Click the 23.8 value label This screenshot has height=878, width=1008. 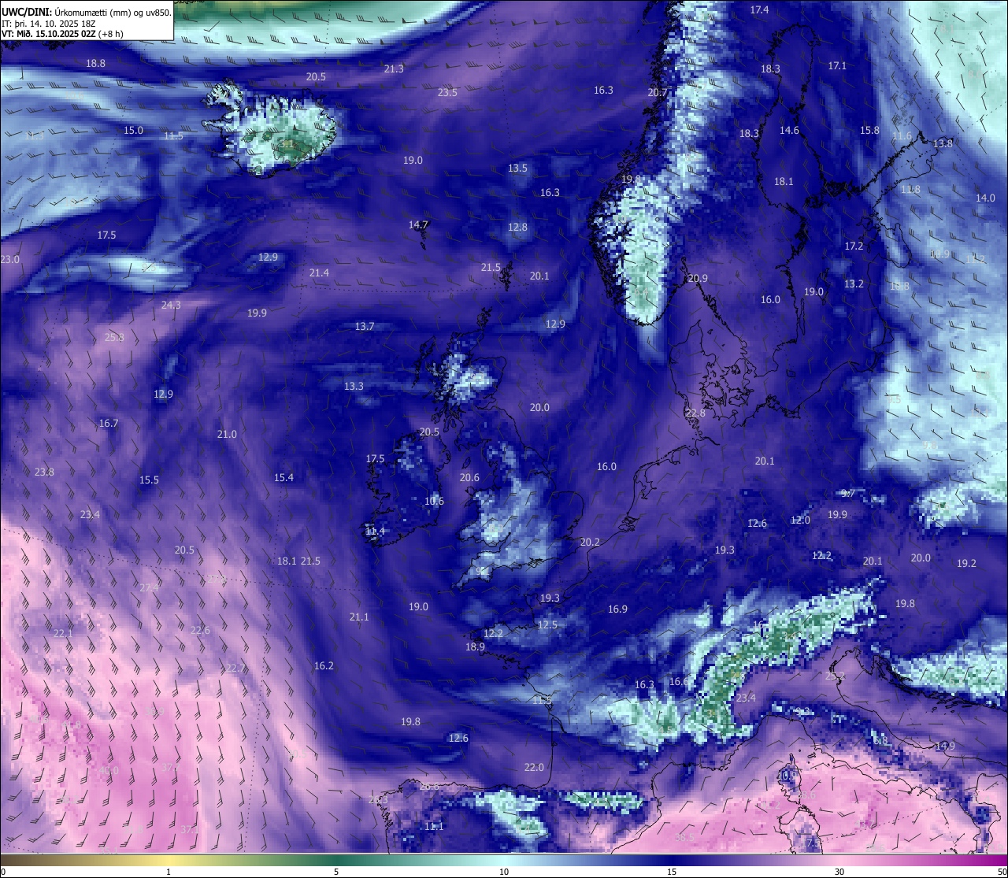(44, 472)
